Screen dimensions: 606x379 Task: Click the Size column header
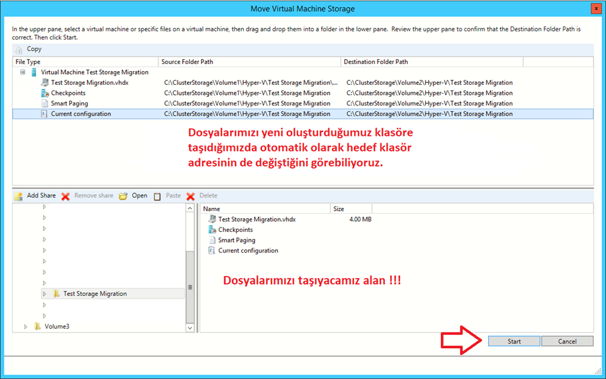click(352, 209)
